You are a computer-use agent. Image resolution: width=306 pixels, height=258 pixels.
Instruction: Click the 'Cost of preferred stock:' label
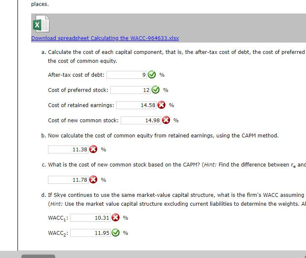coord(78,90)
